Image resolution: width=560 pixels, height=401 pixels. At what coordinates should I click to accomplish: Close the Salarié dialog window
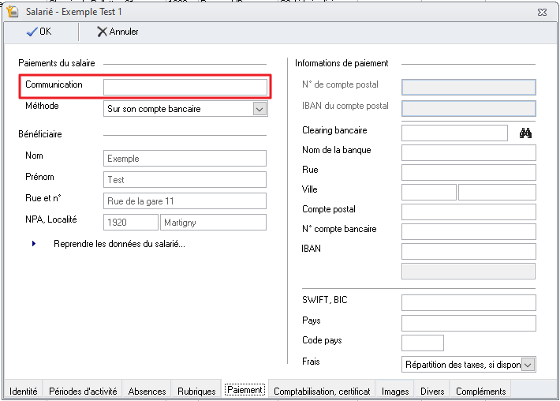(x=542, y=12)
